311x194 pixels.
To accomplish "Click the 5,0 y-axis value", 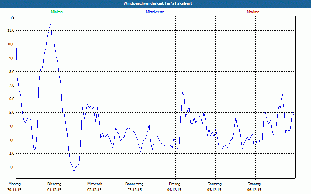I will pyautogui.click(x=12, y=113).
